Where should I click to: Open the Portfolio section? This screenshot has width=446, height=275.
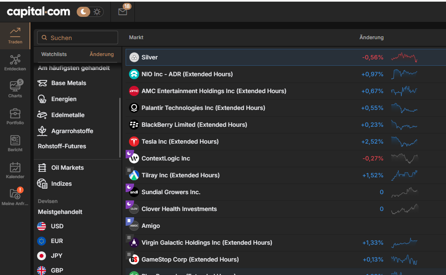15,117
